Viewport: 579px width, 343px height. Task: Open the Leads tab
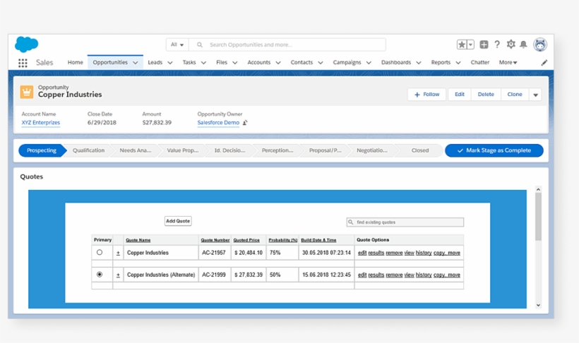coord(155,62)
